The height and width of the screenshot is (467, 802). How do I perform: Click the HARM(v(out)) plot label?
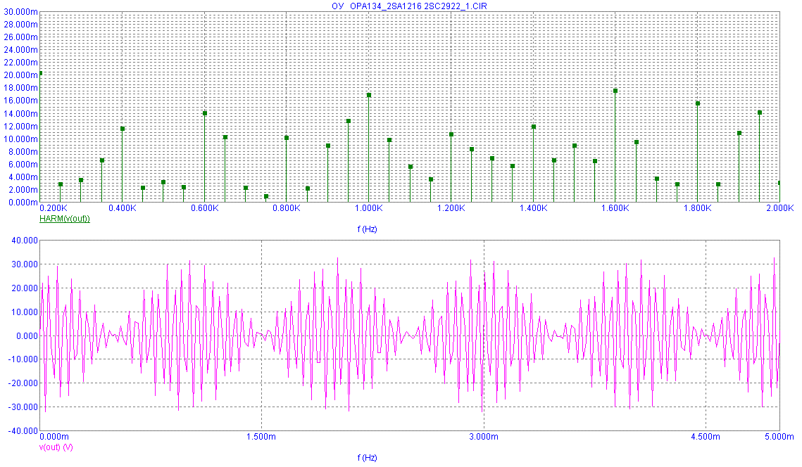coord(65,219)
